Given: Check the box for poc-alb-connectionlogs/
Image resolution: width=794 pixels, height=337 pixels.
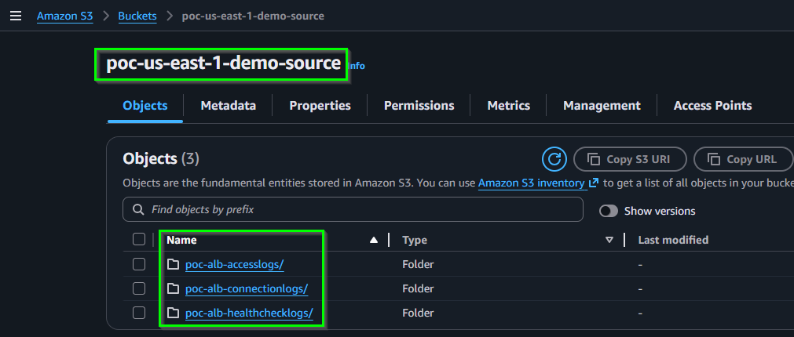Looking at the screenshot, I should 139,288.
